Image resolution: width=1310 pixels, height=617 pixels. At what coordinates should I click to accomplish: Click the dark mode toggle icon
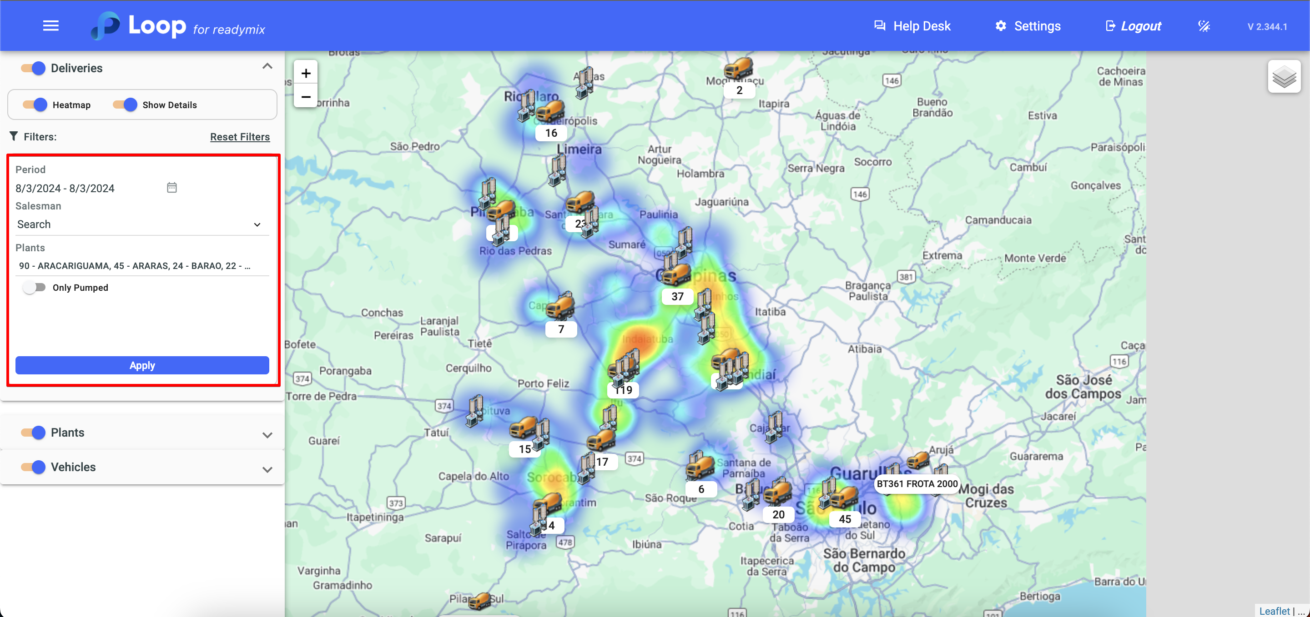pyautogui.click(x=1204, y=26)
